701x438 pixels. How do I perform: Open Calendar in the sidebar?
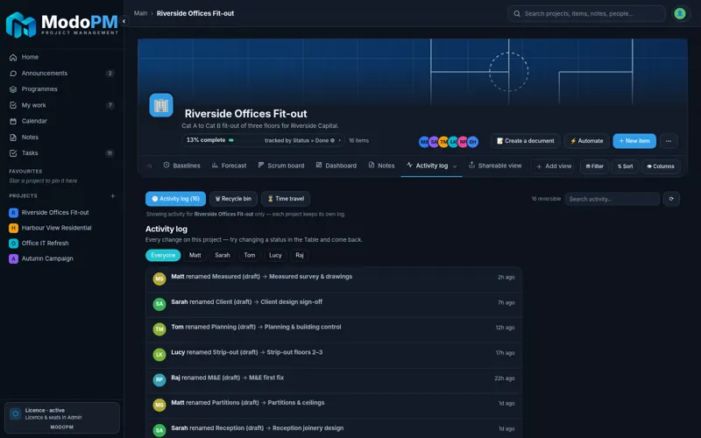(x=61, y=121)
